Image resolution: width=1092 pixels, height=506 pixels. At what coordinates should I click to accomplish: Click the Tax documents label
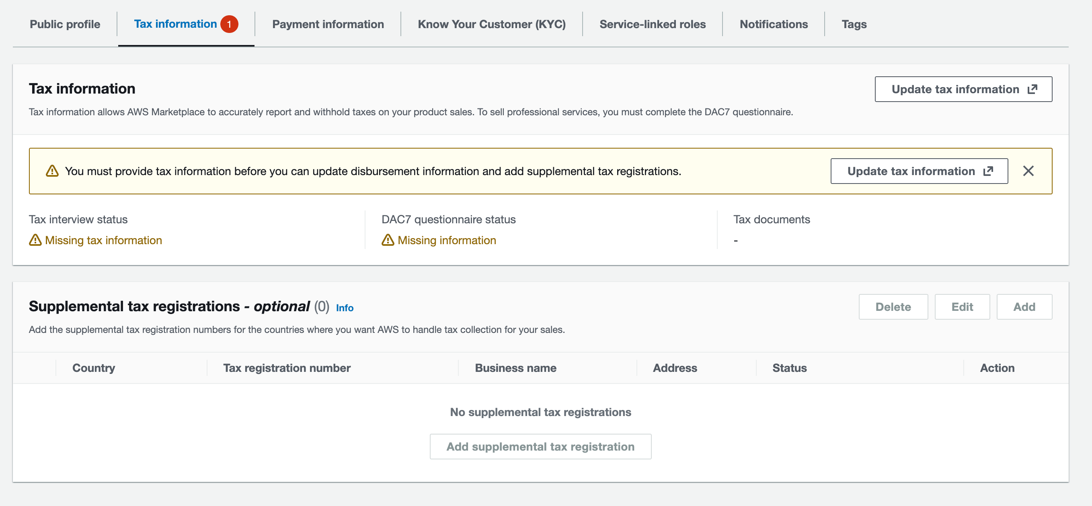point(772,219)
